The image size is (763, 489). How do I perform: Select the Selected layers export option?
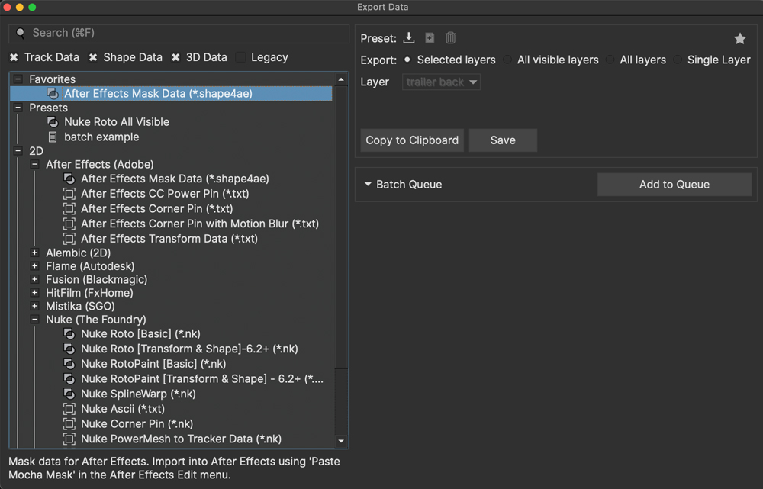tap(407, 60)
